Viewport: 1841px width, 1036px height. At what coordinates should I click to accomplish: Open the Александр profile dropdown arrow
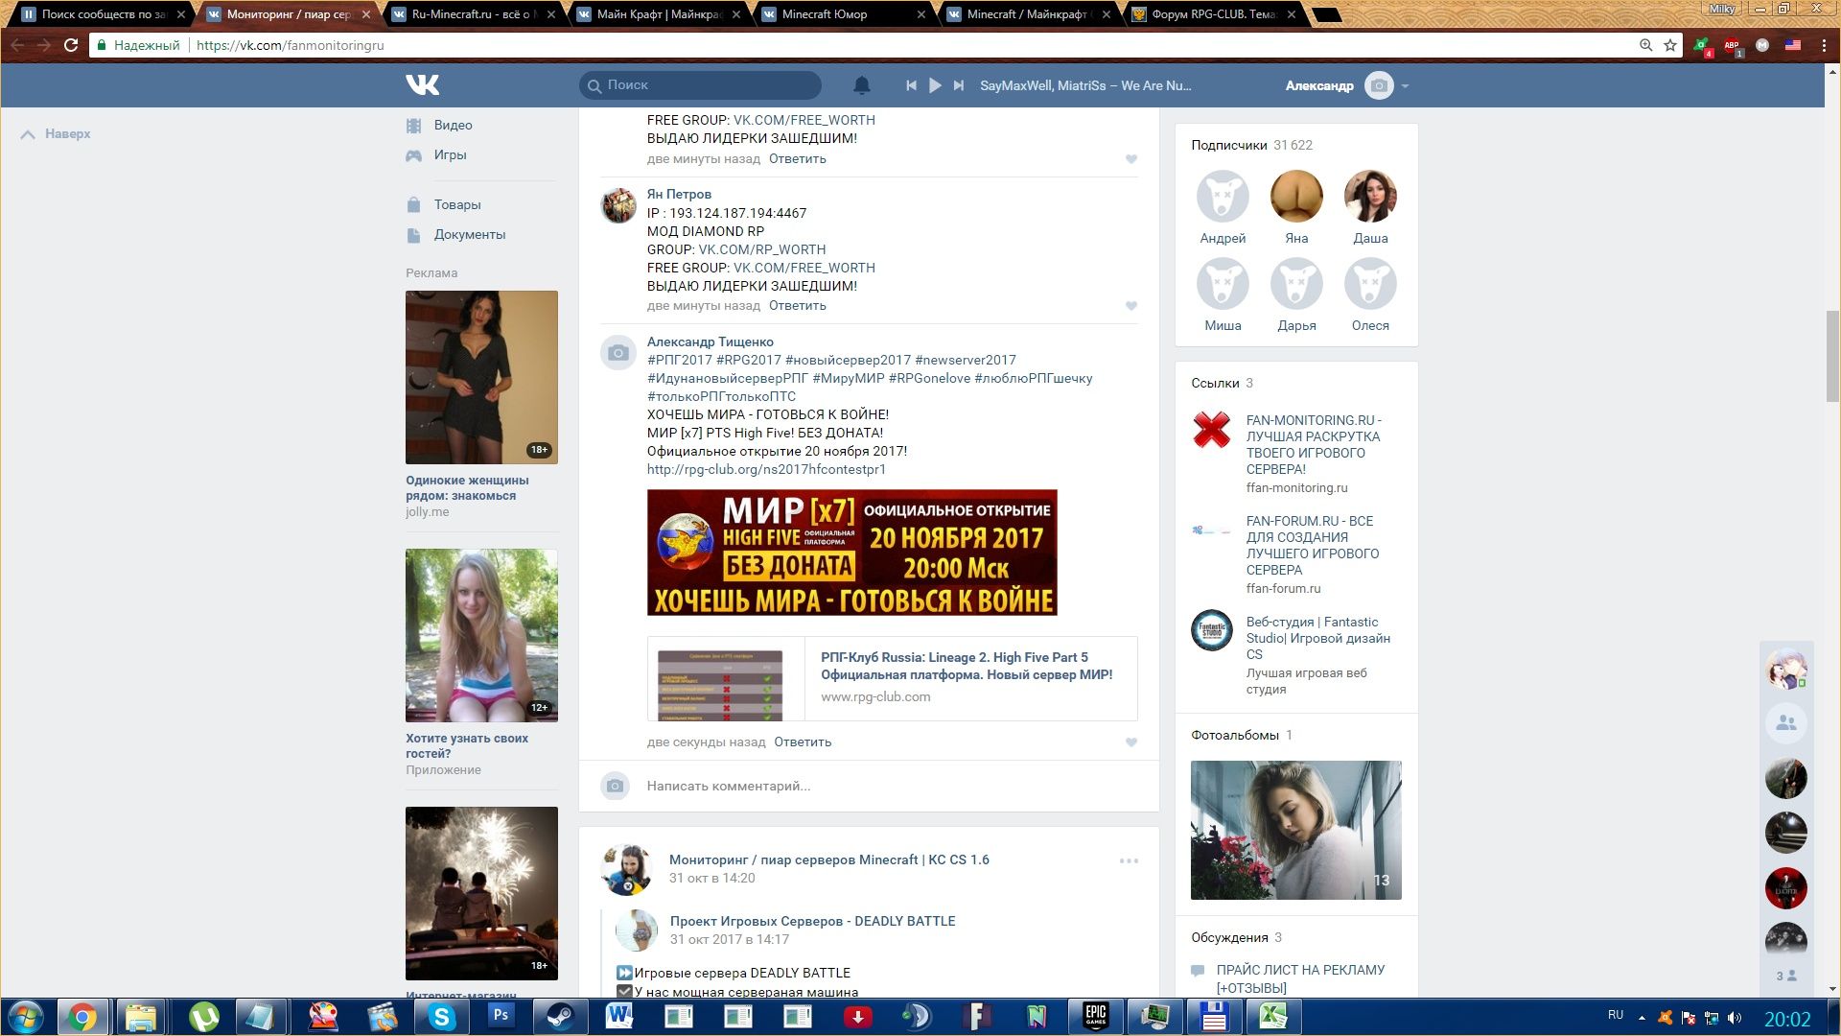(1405, 86)
